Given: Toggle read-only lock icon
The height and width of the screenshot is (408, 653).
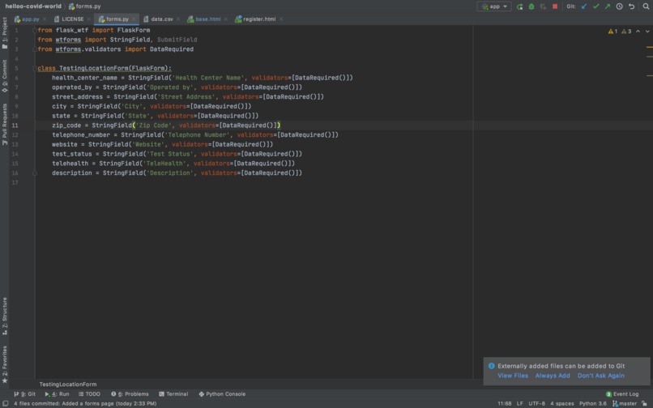Looking at the screenshot, I should 644,403.
